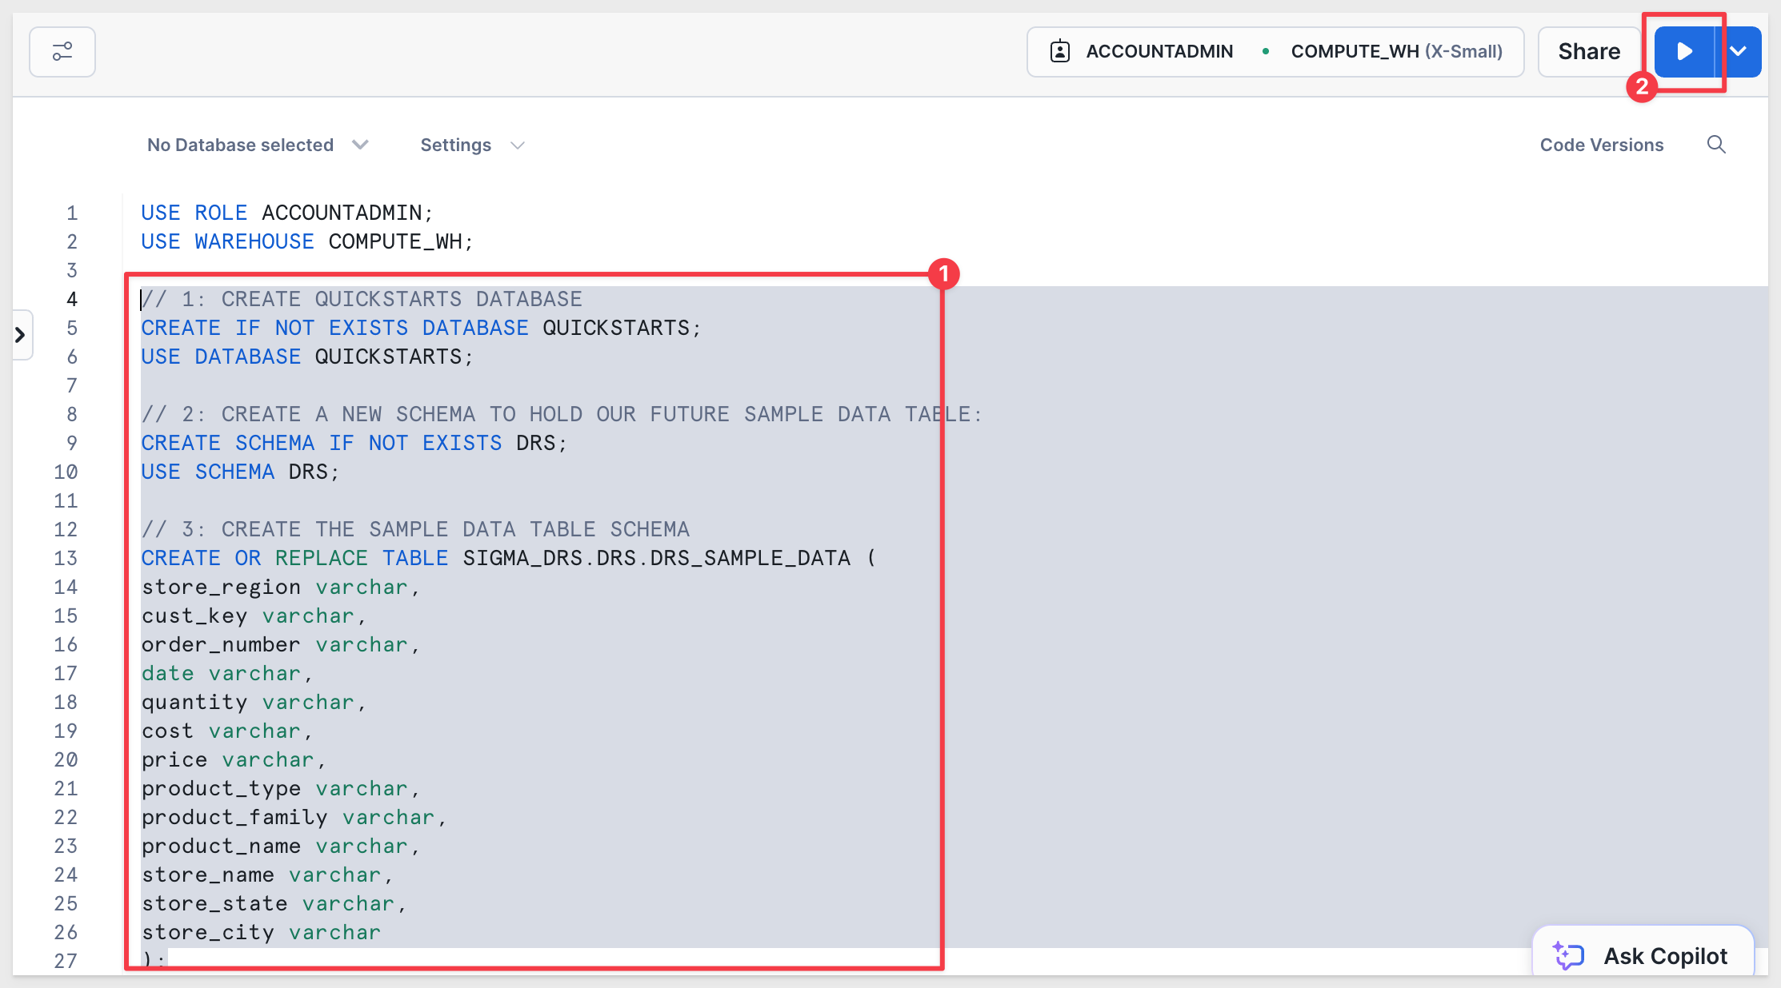Click line 1 USE ROLE ACCOUNTADMIN statement
The height and width of the screenshot is (988, 1781).
point(287,213)
